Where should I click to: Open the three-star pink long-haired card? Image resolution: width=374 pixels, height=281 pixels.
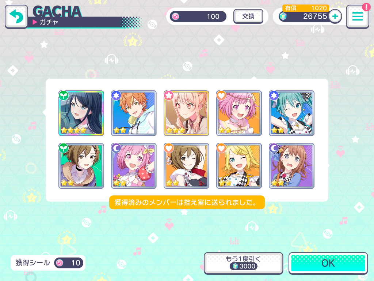tap(186, 113)
